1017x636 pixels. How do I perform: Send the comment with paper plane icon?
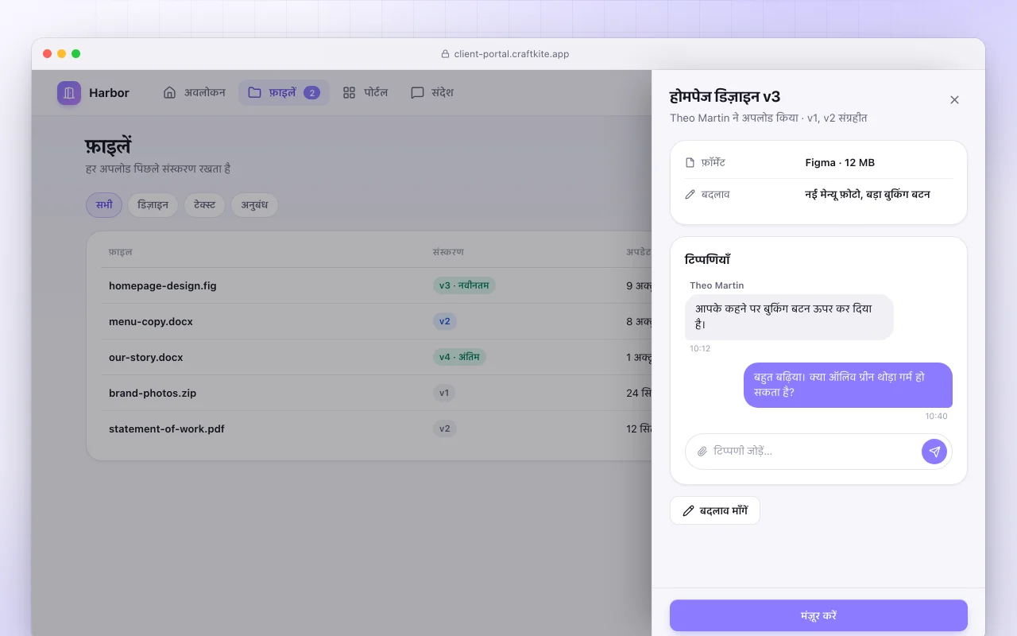(934, 452)
